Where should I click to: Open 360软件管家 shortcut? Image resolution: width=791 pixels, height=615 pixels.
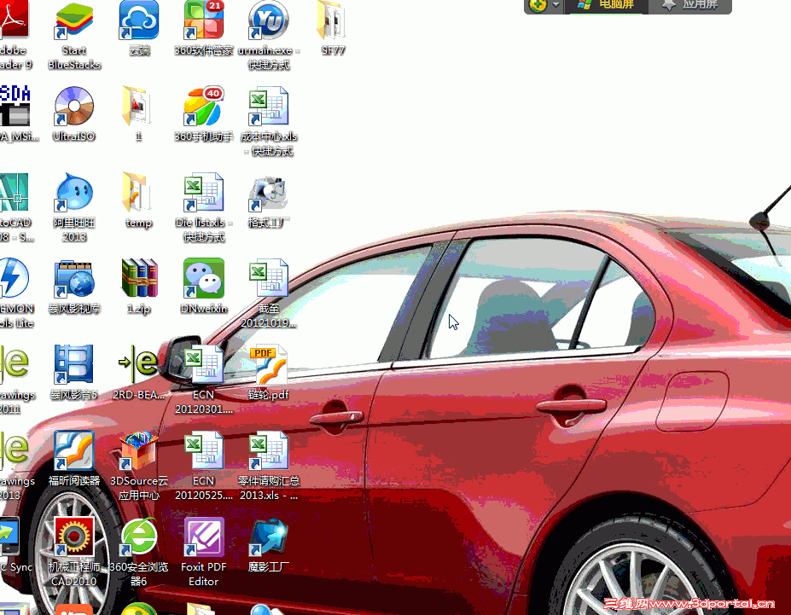pyautogui.click(x=203, y=20)
